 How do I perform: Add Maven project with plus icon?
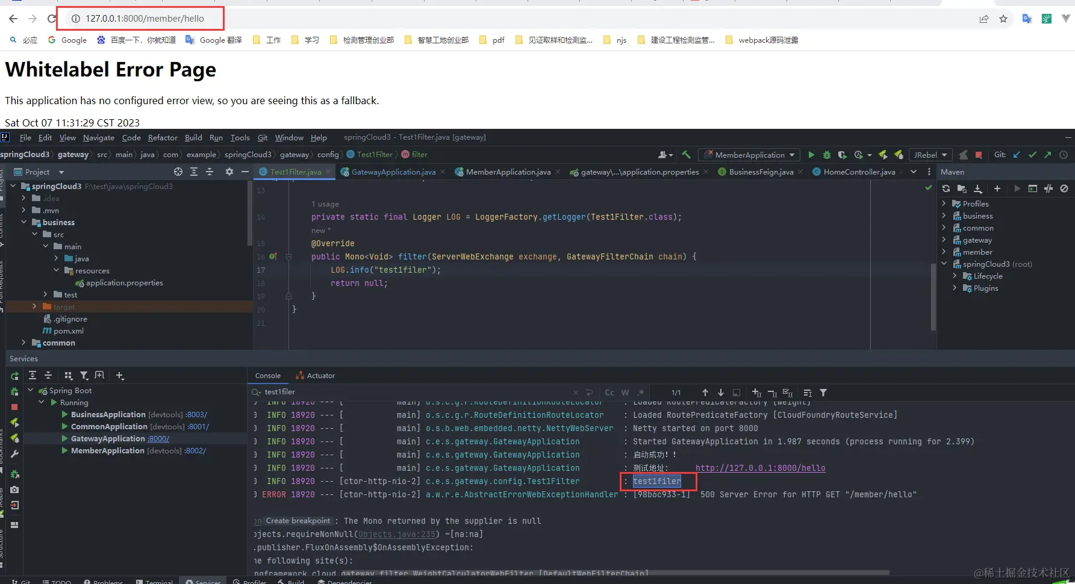coord(997,188)
